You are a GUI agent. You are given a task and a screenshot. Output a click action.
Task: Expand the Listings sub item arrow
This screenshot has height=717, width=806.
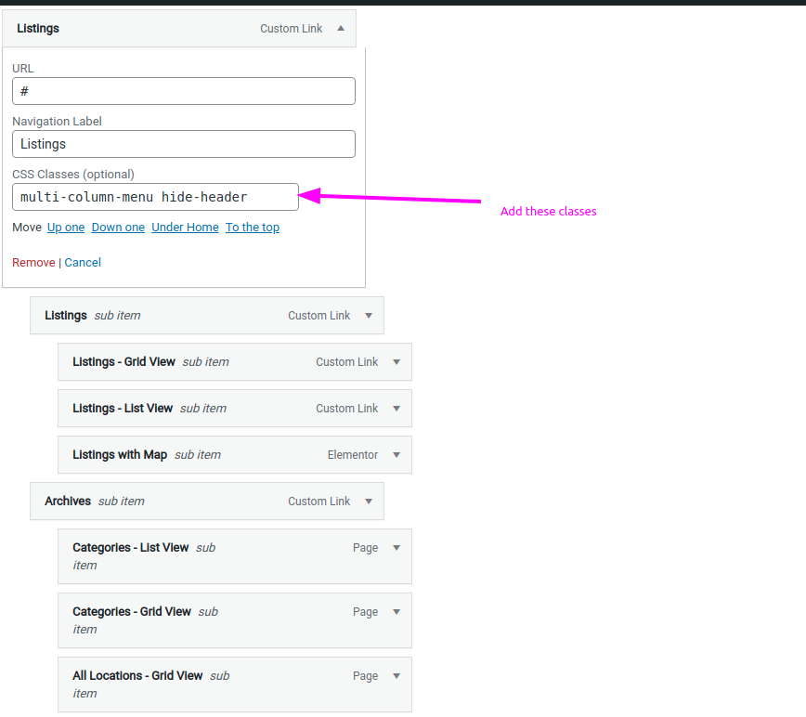click(x=369, y=316)
